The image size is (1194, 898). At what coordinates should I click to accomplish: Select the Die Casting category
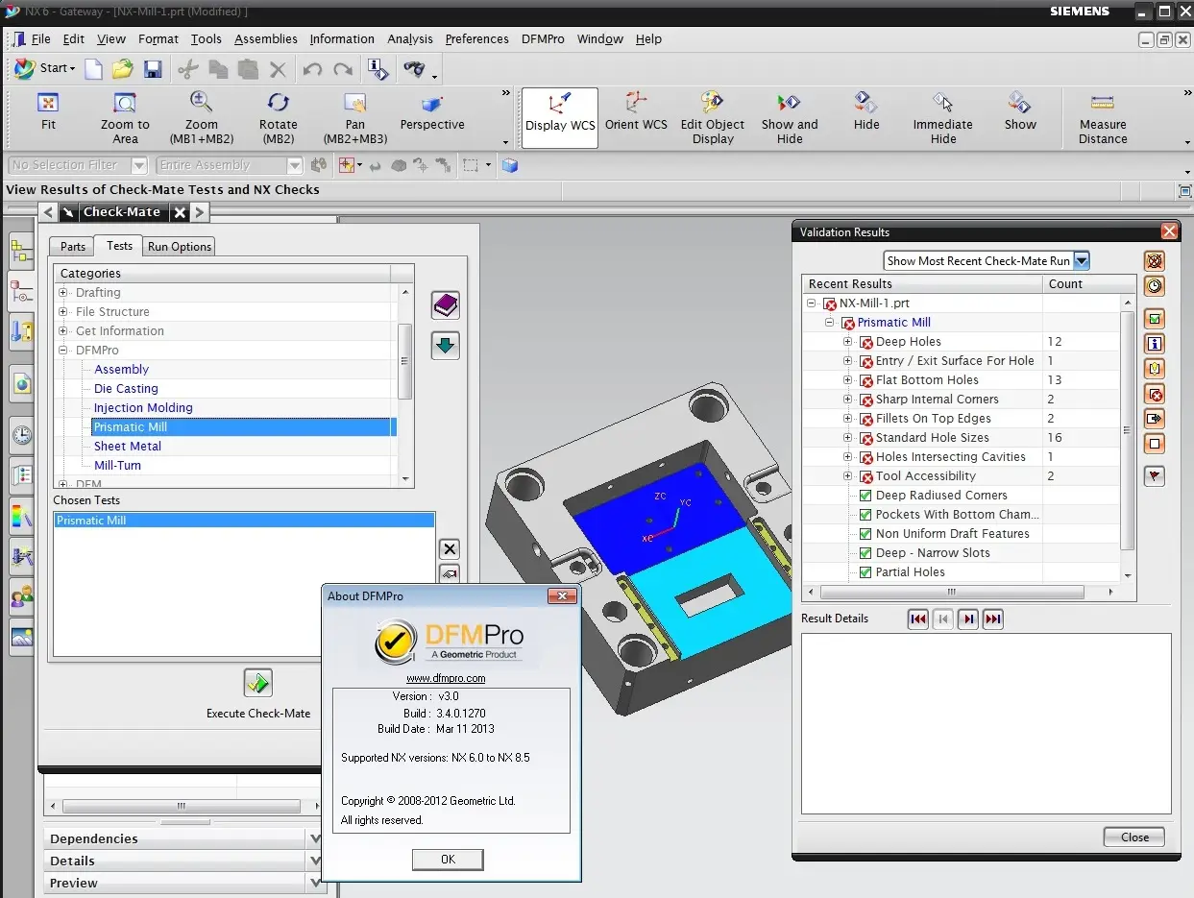(126, 389)
